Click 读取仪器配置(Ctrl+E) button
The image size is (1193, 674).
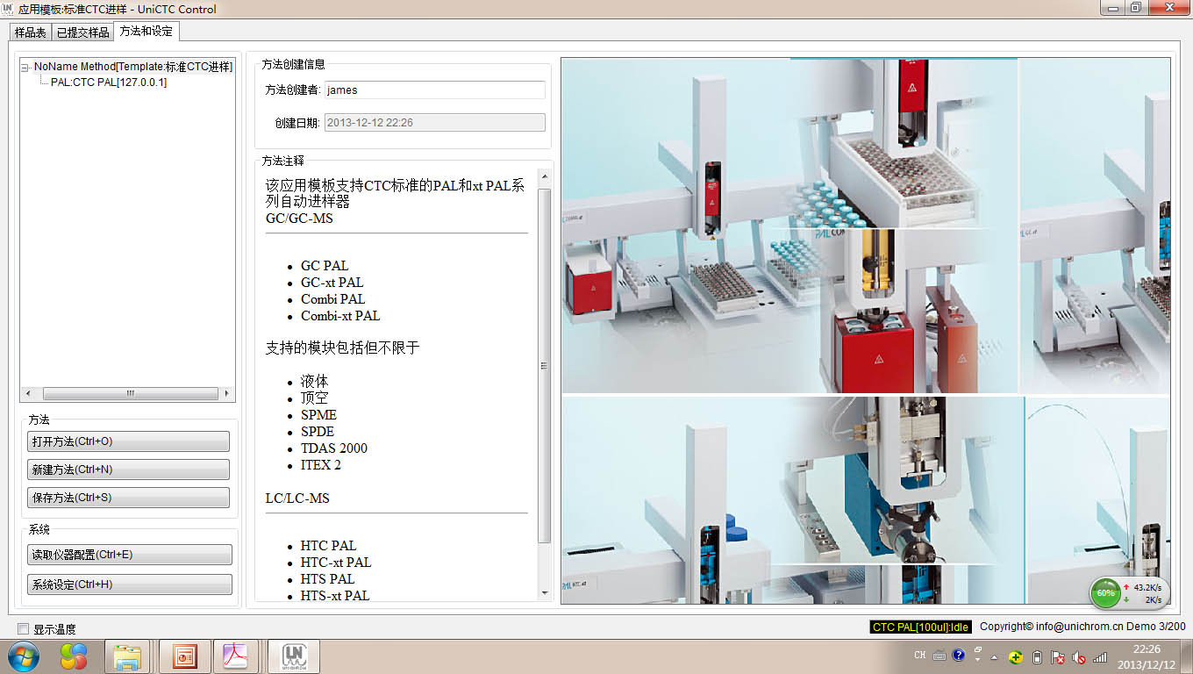tap(130, 555)
